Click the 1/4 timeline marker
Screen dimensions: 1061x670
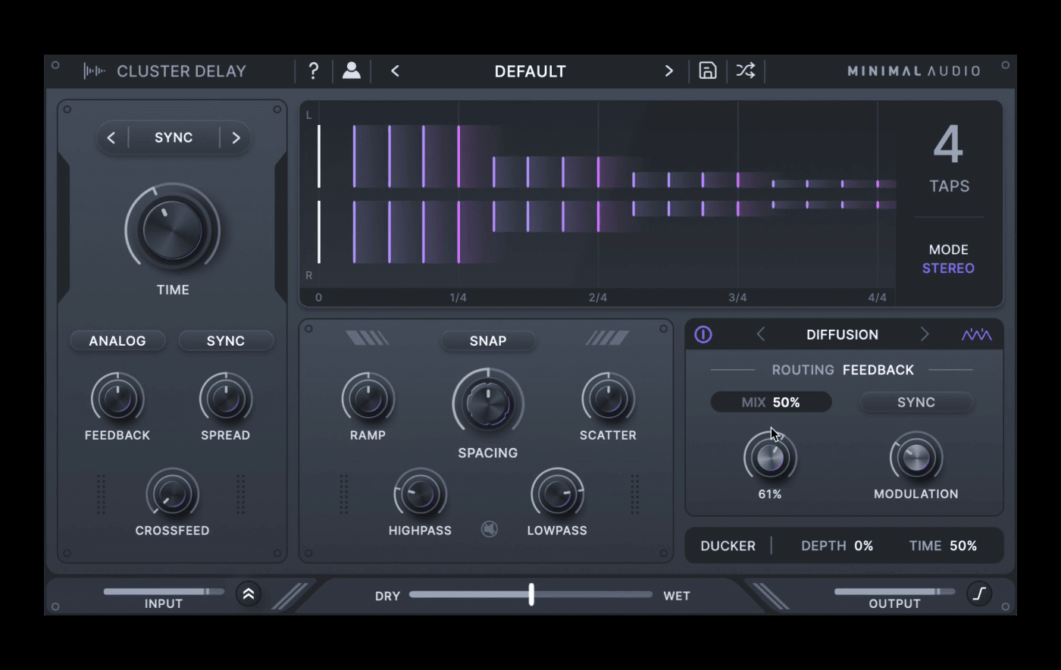pyautogui.click(x=459, y=298)
